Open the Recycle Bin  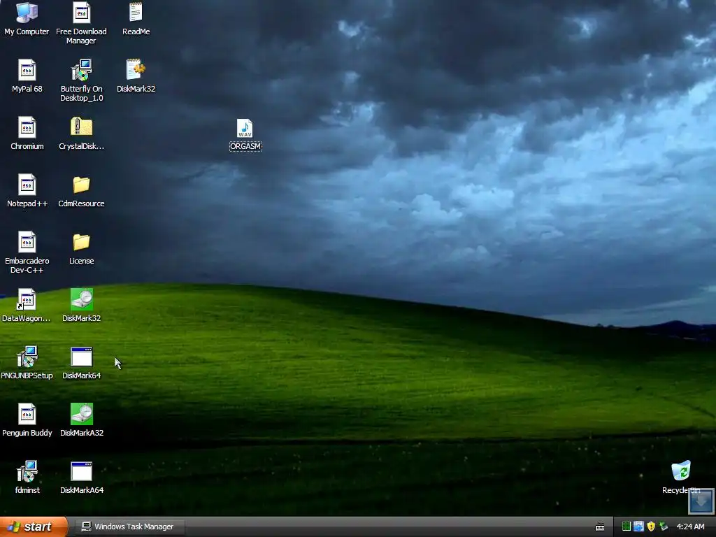[x=680, y=477]
